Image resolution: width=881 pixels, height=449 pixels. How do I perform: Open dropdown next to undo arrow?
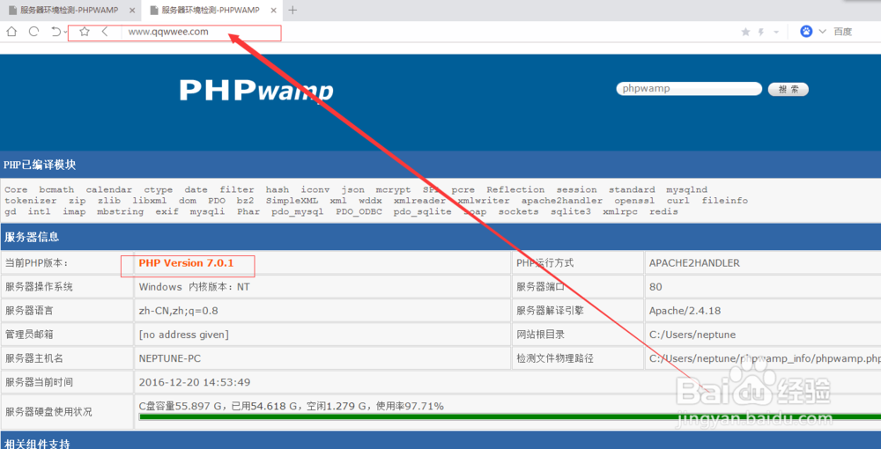[x=65, y=33]
